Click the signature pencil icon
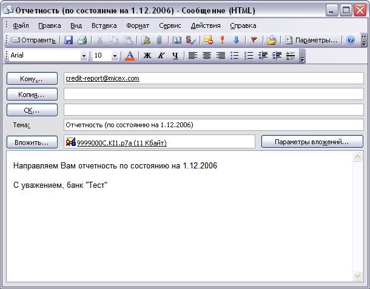 [146, 40]
